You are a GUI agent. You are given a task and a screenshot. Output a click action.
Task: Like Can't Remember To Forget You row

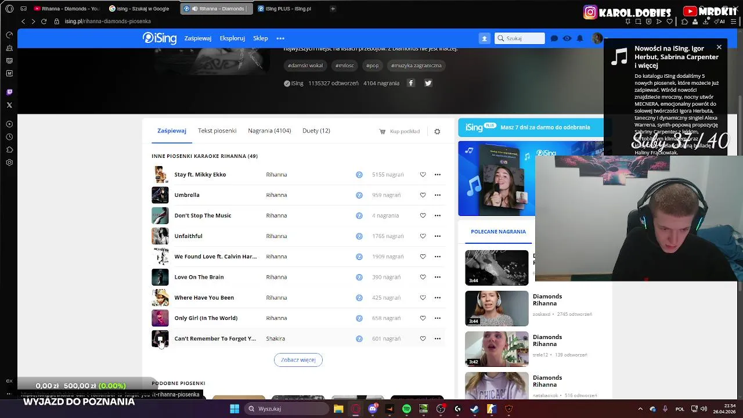[x=423, y=338]
